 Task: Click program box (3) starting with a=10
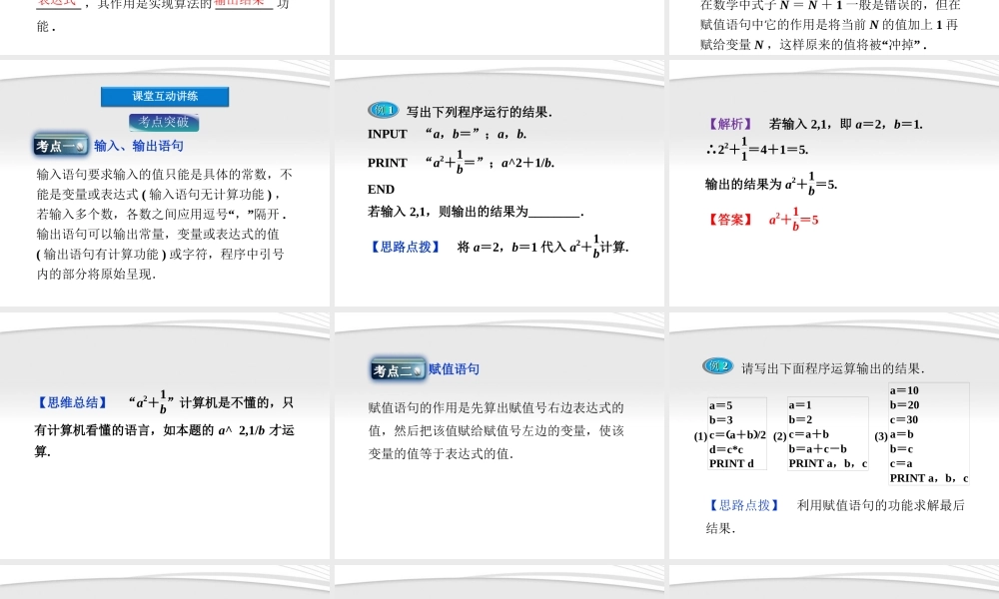click(x=929, y=434)
